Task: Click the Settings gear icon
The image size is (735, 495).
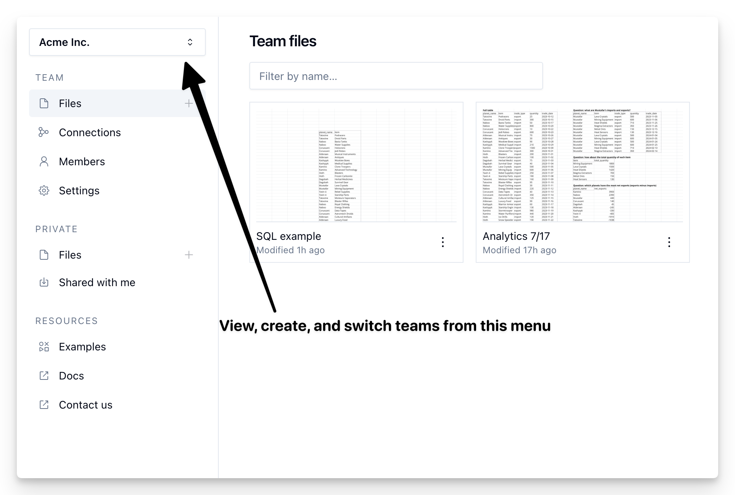Action: 44,191
